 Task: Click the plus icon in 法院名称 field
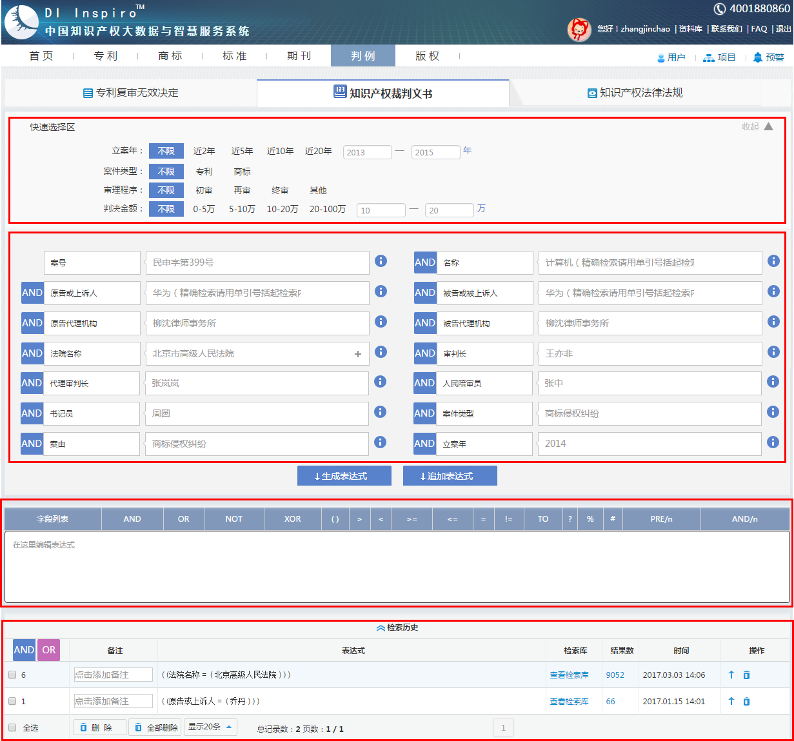pos(358,354)
